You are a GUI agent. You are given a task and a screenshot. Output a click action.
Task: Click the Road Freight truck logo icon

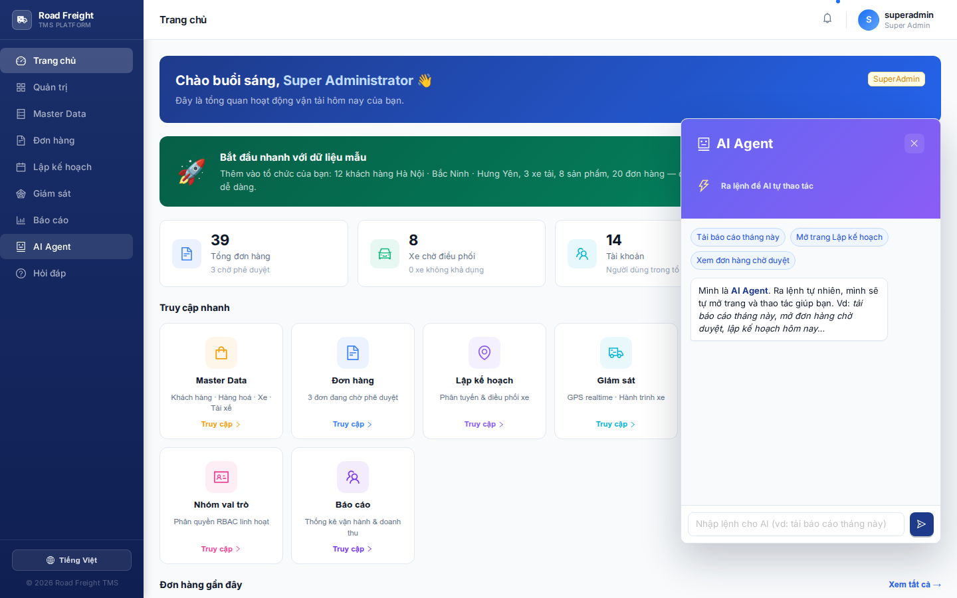[x=22, y=20]
